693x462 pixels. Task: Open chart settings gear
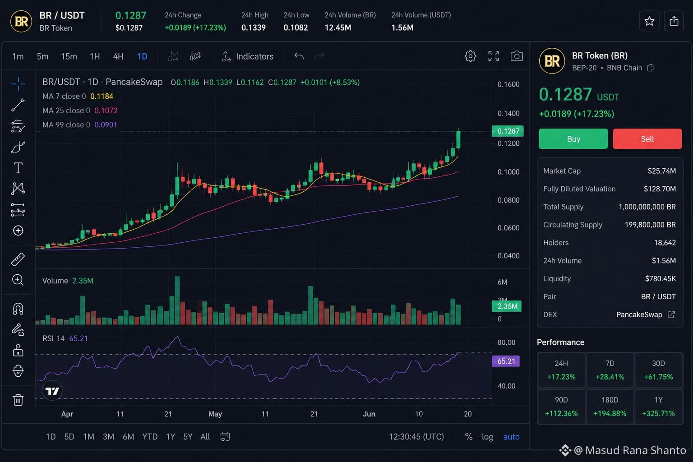[x=471, y=56]
